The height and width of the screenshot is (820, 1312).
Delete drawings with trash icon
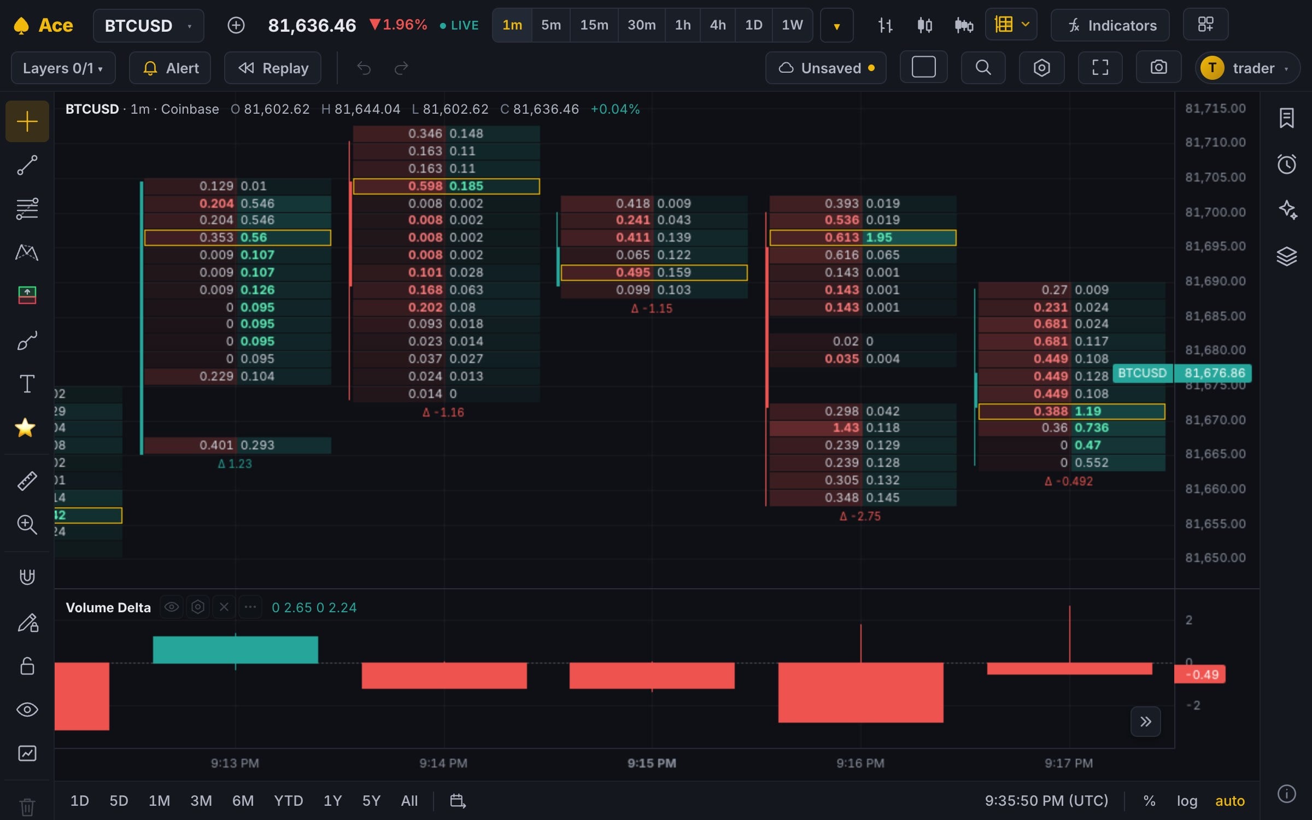(x=27, y=806)
